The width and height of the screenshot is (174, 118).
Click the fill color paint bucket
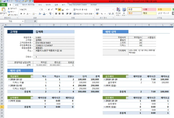coord(39,14)
